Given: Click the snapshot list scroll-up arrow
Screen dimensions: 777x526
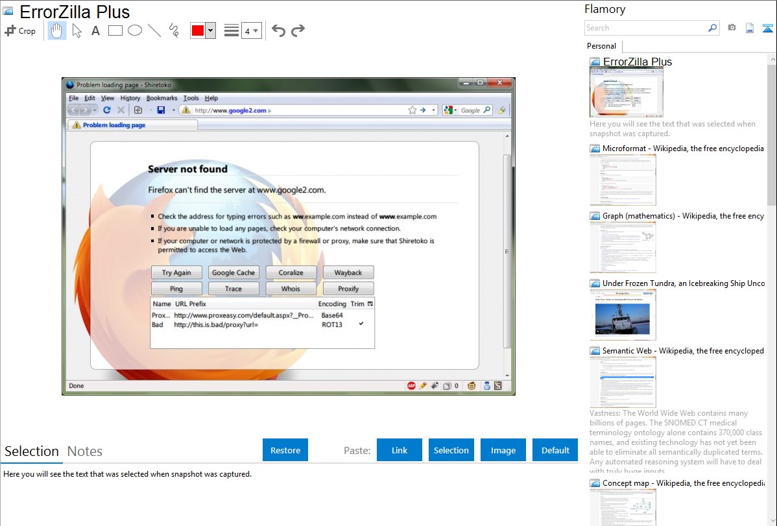Looking at the screenshot, I should pyautogui.click(x=772, y=60).
